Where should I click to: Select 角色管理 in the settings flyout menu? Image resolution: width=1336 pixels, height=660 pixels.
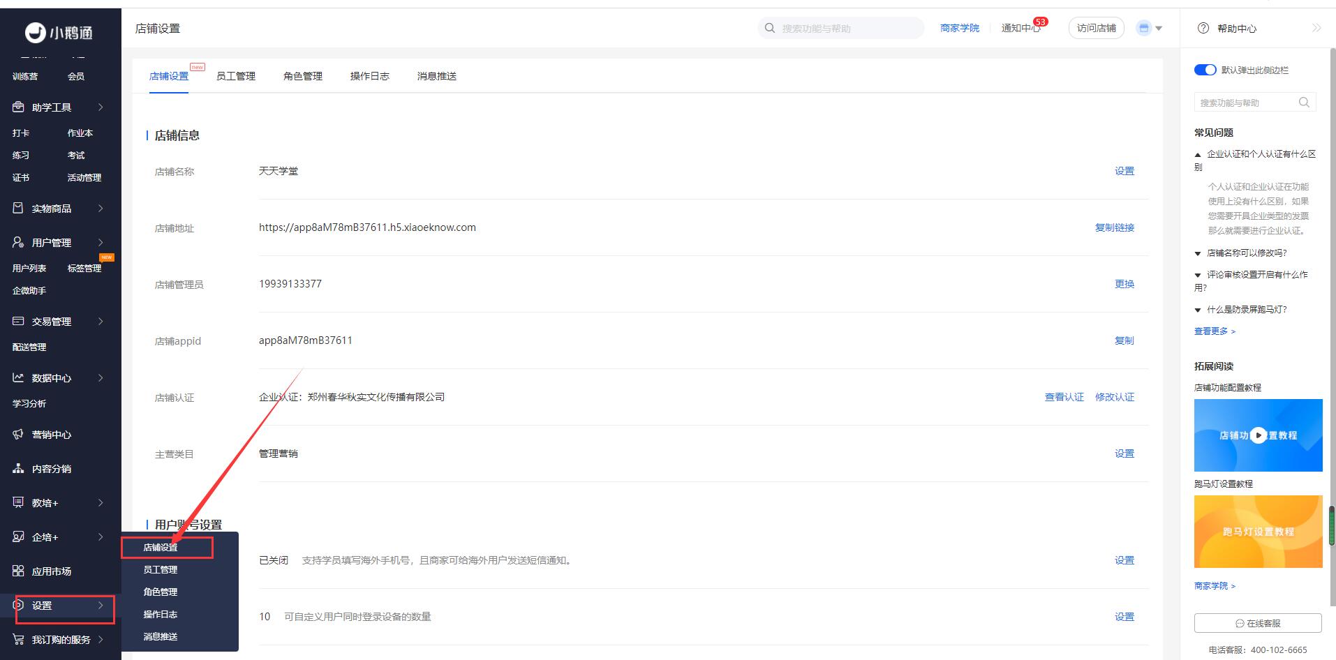tap(161, 592)
